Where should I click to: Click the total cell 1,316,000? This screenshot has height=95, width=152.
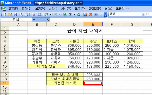[x=132, y=45]
